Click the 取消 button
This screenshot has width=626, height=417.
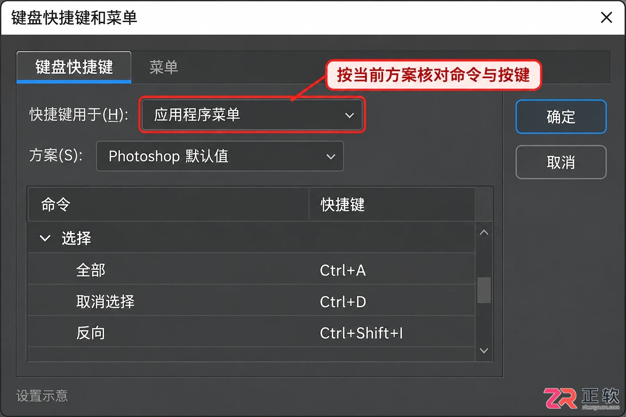(561, 162)
